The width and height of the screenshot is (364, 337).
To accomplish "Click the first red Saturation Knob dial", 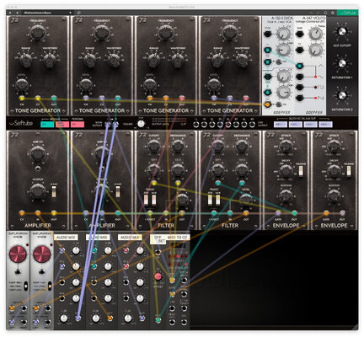I will (18, 254).
